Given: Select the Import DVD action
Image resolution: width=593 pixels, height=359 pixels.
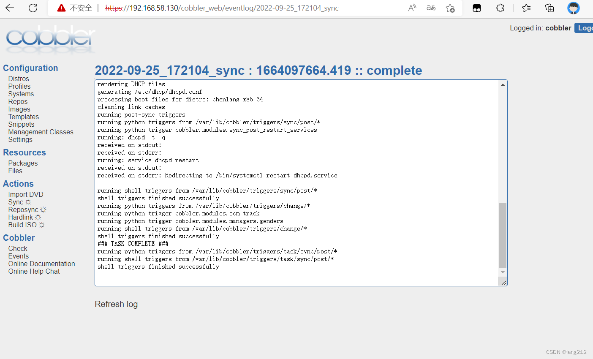Looking at the screenshot, I should pyautogui.click(x=26, y=194).
